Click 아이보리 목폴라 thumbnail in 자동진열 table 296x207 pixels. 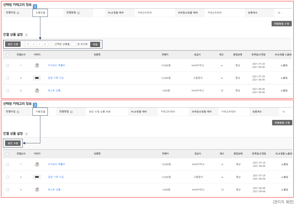37,164
